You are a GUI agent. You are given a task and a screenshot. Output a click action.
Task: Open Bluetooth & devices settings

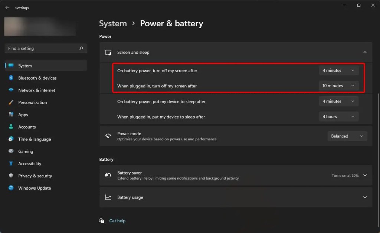46,78
